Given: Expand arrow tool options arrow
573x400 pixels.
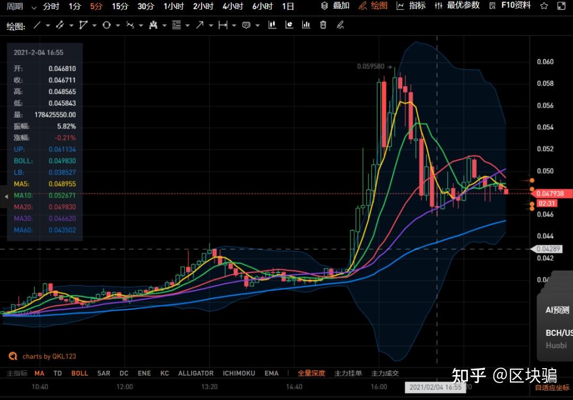Looking at the screenshot, I should click(x=211, y=25).
